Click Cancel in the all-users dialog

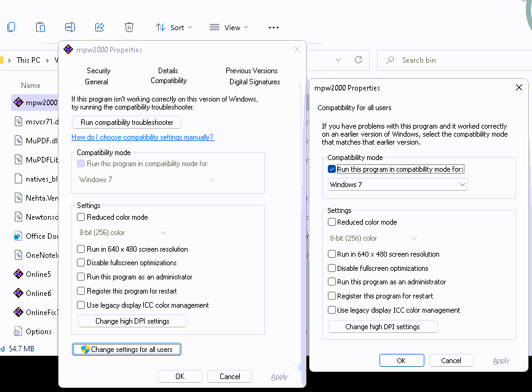click(x=451, y=361)
